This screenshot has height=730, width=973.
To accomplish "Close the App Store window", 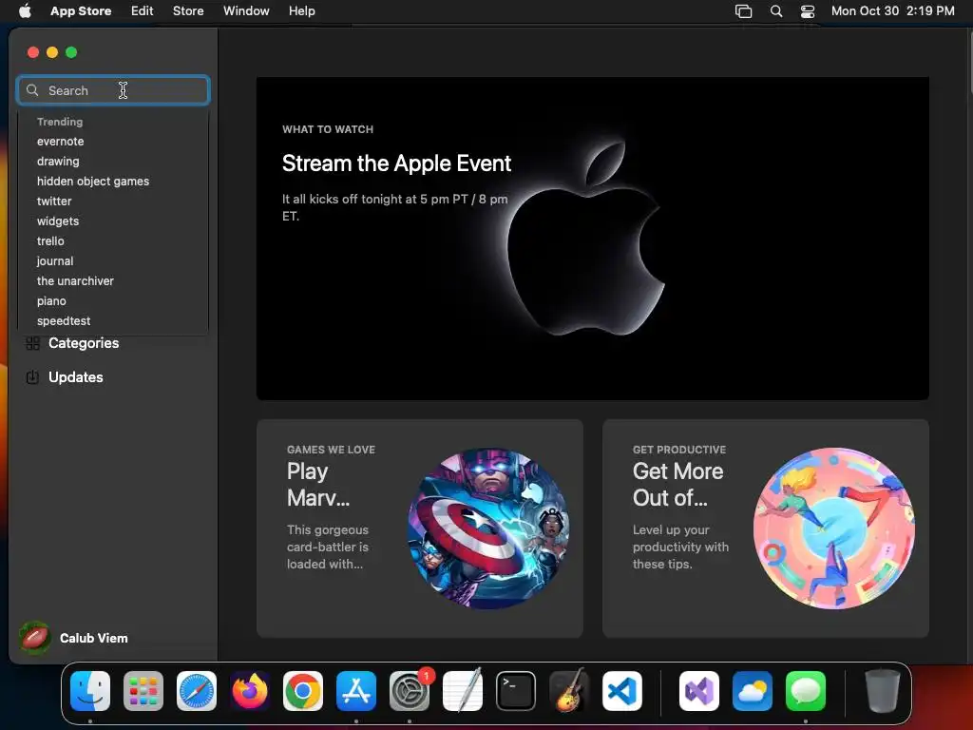I will click(33, 52).
